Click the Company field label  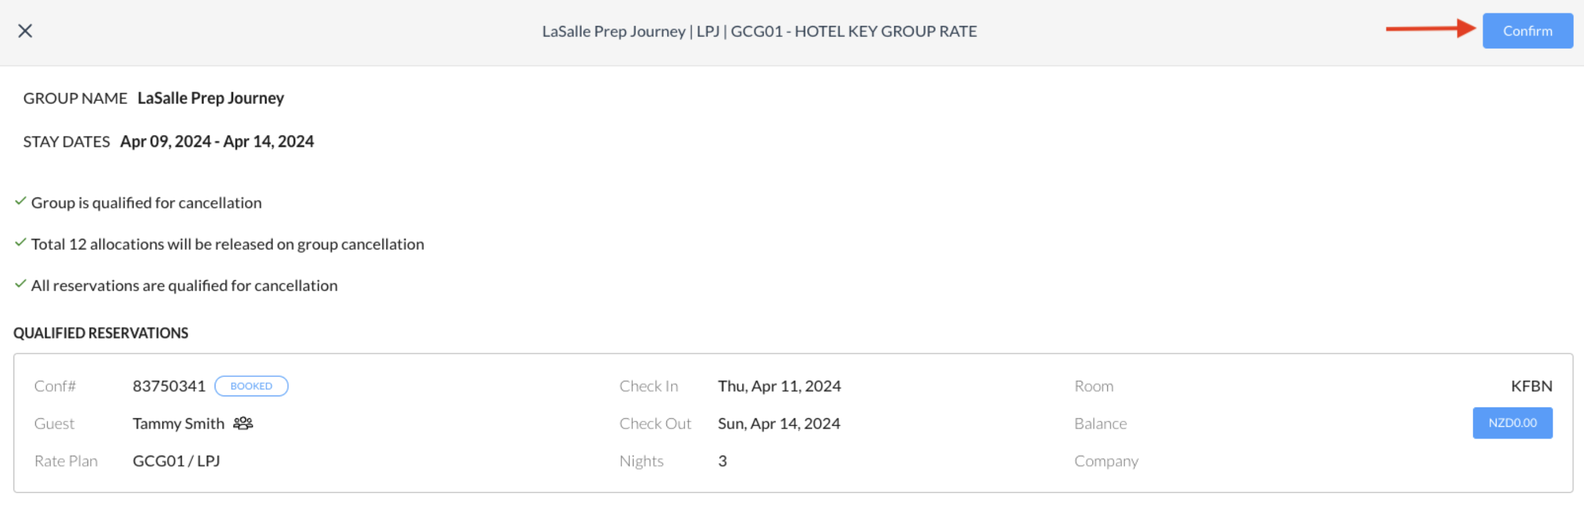1106,461
